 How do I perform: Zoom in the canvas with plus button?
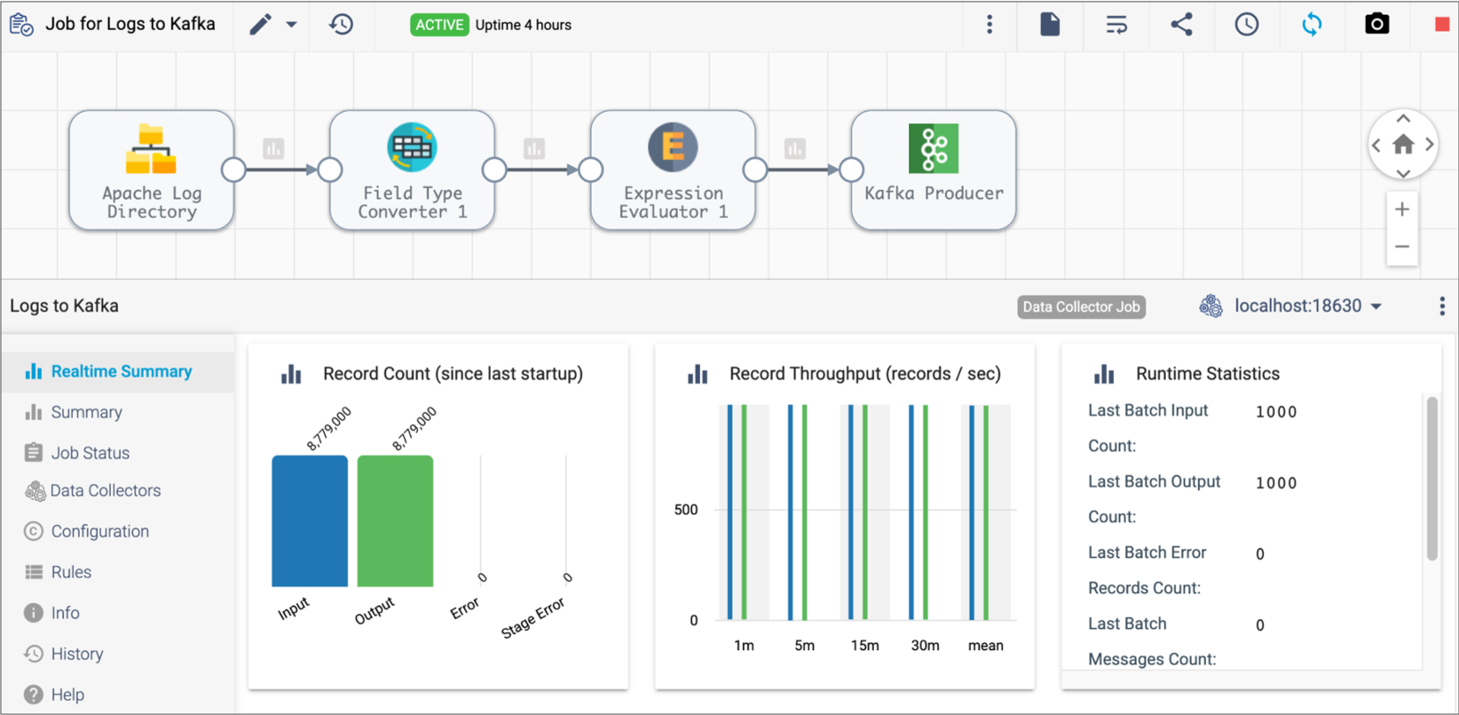point(1402,209)
